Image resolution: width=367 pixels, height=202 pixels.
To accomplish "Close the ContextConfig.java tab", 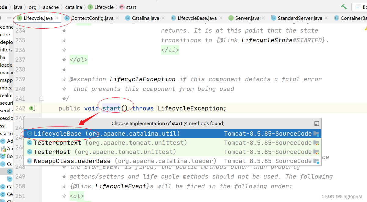I will coord(117,18).
